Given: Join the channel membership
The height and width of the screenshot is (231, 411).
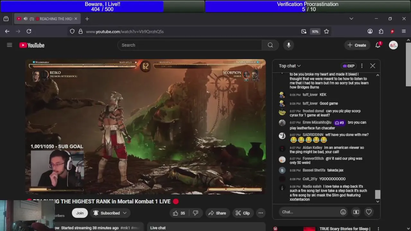Looking at the screenshot, I should click(80, 213).
